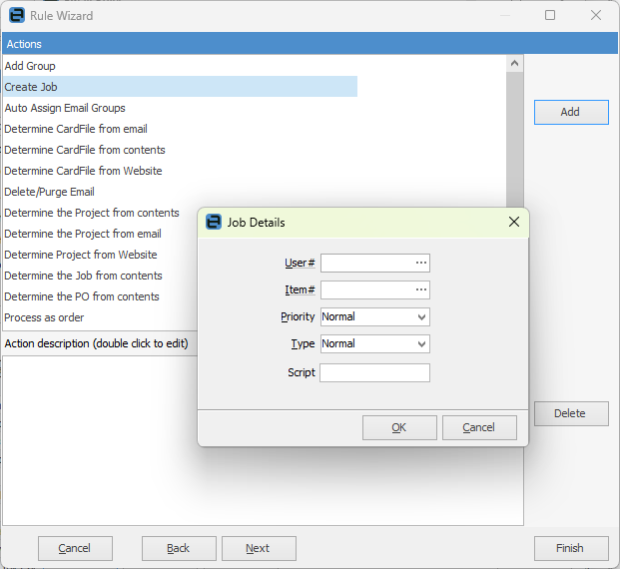Select Auto Assign Email Groups action
Screen dimensions: 620x569
pos(65,108)
